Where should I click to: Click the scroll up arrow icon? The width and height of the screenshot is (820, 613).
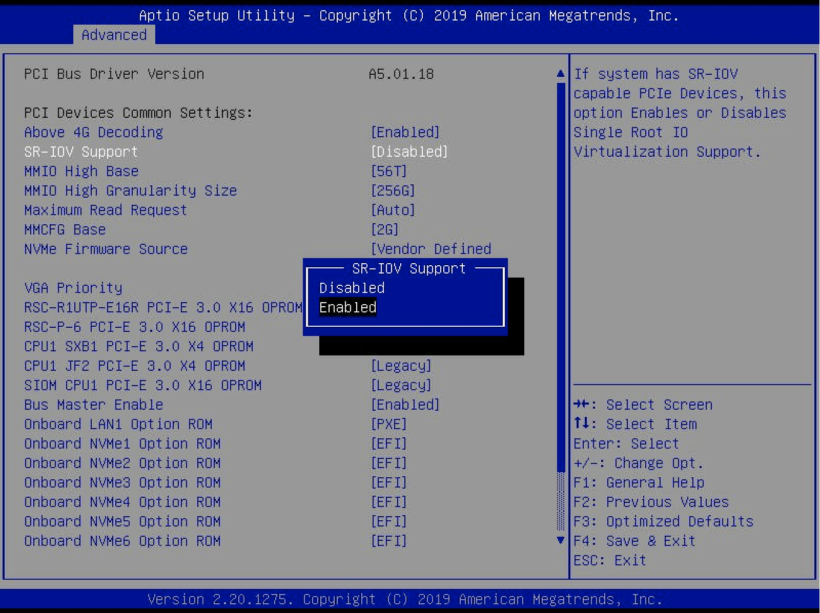point(560,74)
